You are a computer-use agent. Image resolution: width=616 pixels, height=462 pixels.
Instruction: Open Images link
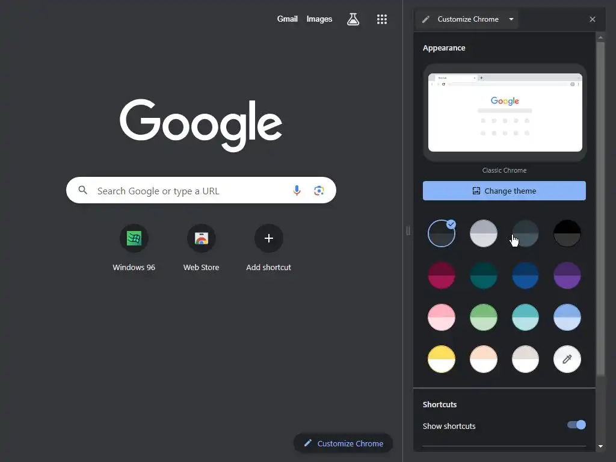tap(319, 19)
